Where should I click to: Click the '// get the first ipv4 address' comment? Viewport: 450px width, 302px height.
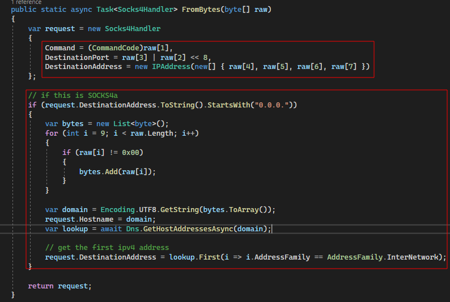[x=107, y=248]
